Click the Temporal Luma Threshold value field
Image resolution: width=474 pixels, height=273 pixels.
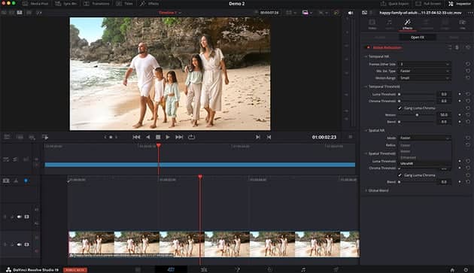[x=443, y=94]
